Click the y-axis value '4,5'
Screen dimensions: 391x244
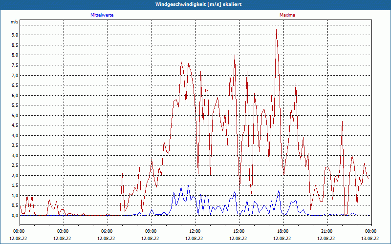(15, 125)
